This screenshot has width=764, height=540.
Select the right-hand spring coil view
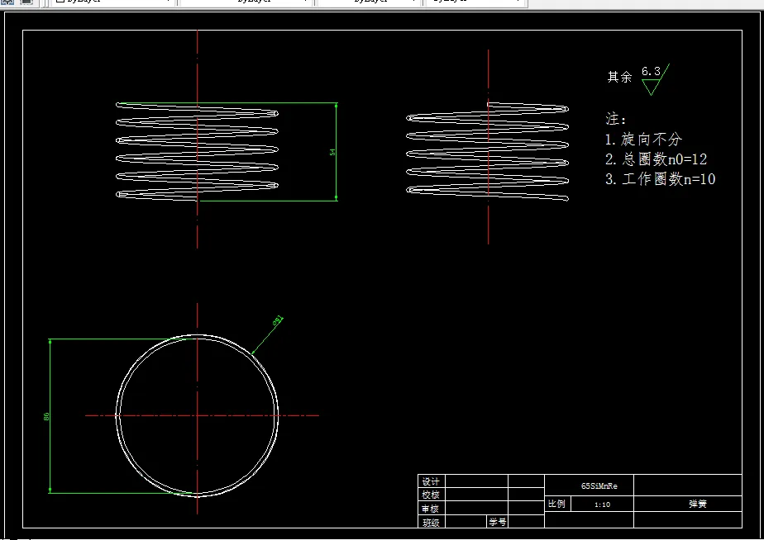[x=487, y=152]
